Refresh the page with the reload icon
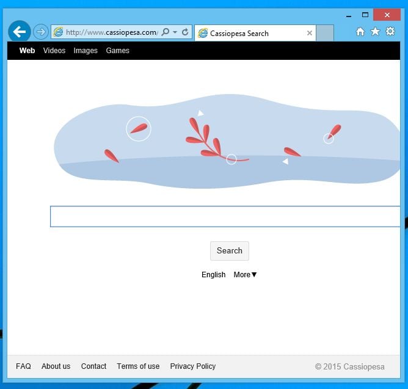Image resolution: width=408 pixels, height=389 pixels. click(x=185, y=32)
